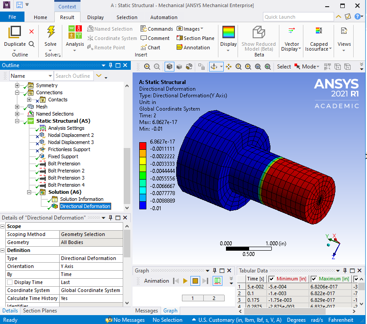Click the Display color contour icon
The height and width of the screenshot is (324, 367).
(x=228, y=32)
